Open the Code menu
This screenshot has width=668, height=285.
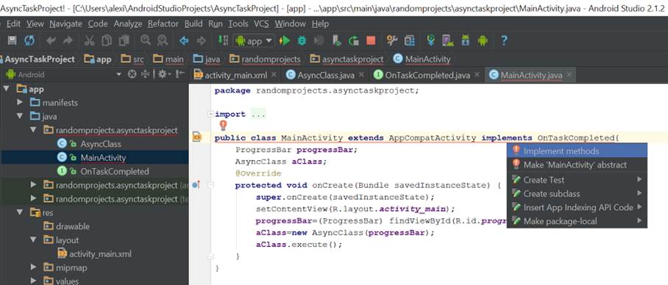(x=98, y=24)
